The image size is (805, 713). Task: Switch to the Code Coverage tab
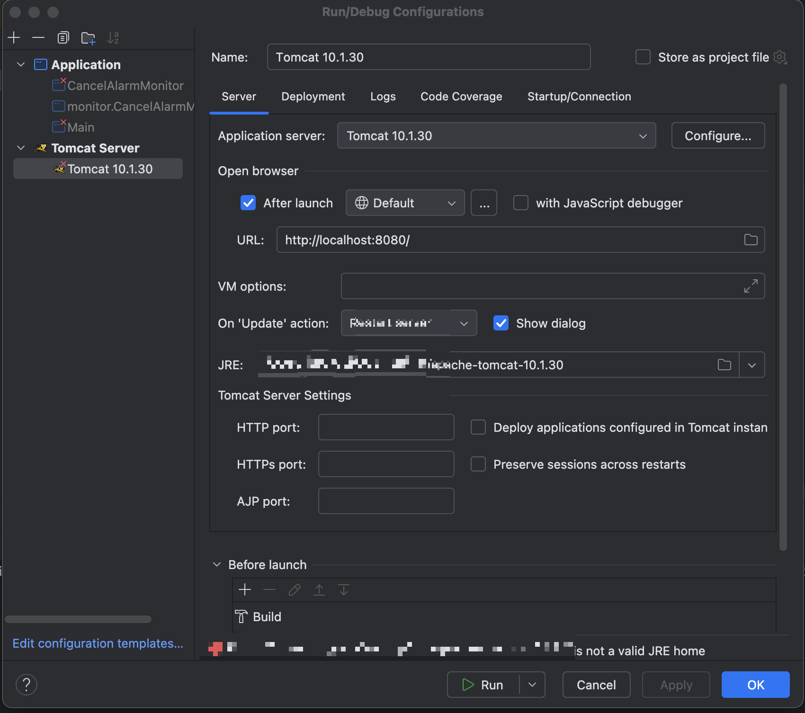point(461,97)
